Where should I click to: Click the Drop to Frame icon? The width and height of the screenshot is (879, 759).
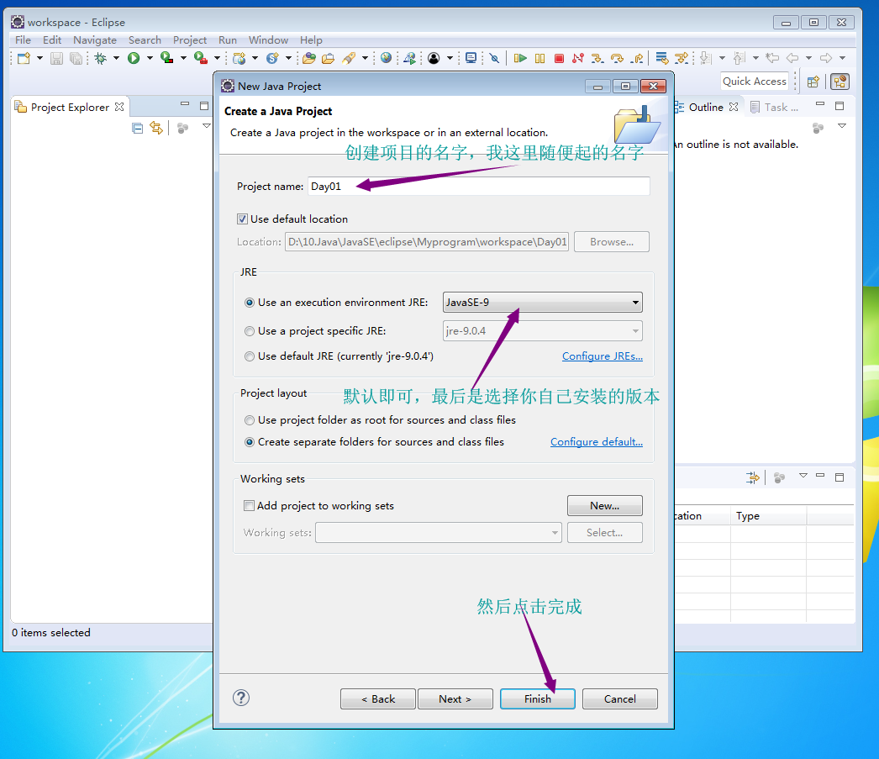pos(662,58)
